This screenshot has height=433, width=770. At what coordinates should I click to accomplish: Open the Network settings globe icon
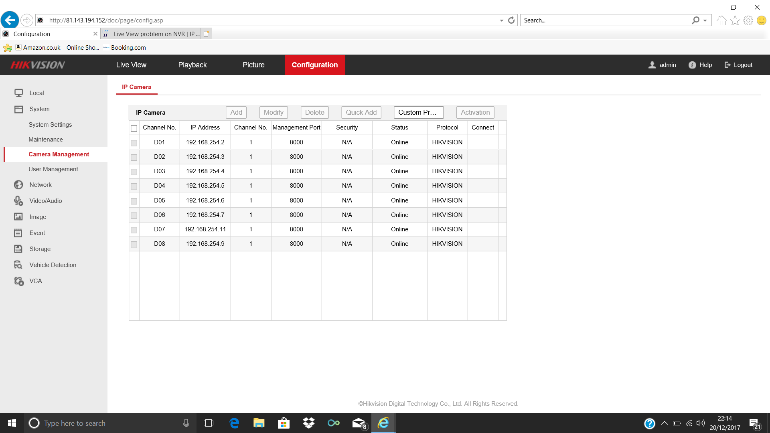coord(18,185)
